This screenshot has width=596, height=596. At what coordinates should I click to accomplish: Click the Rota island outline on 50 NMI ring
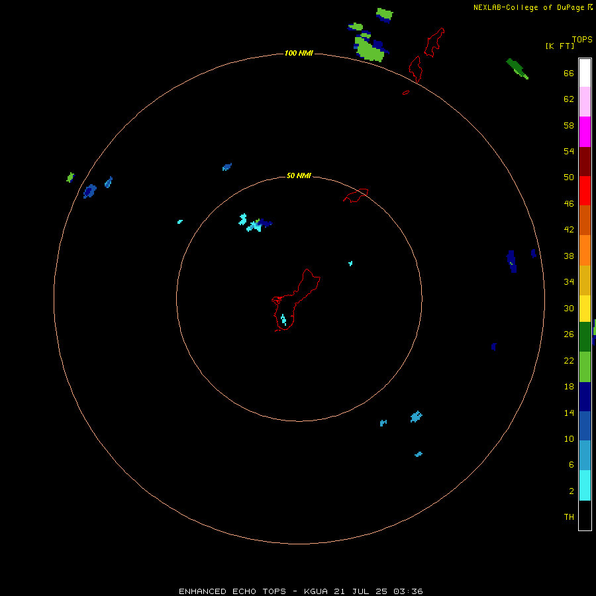click(x=356, y=195)
